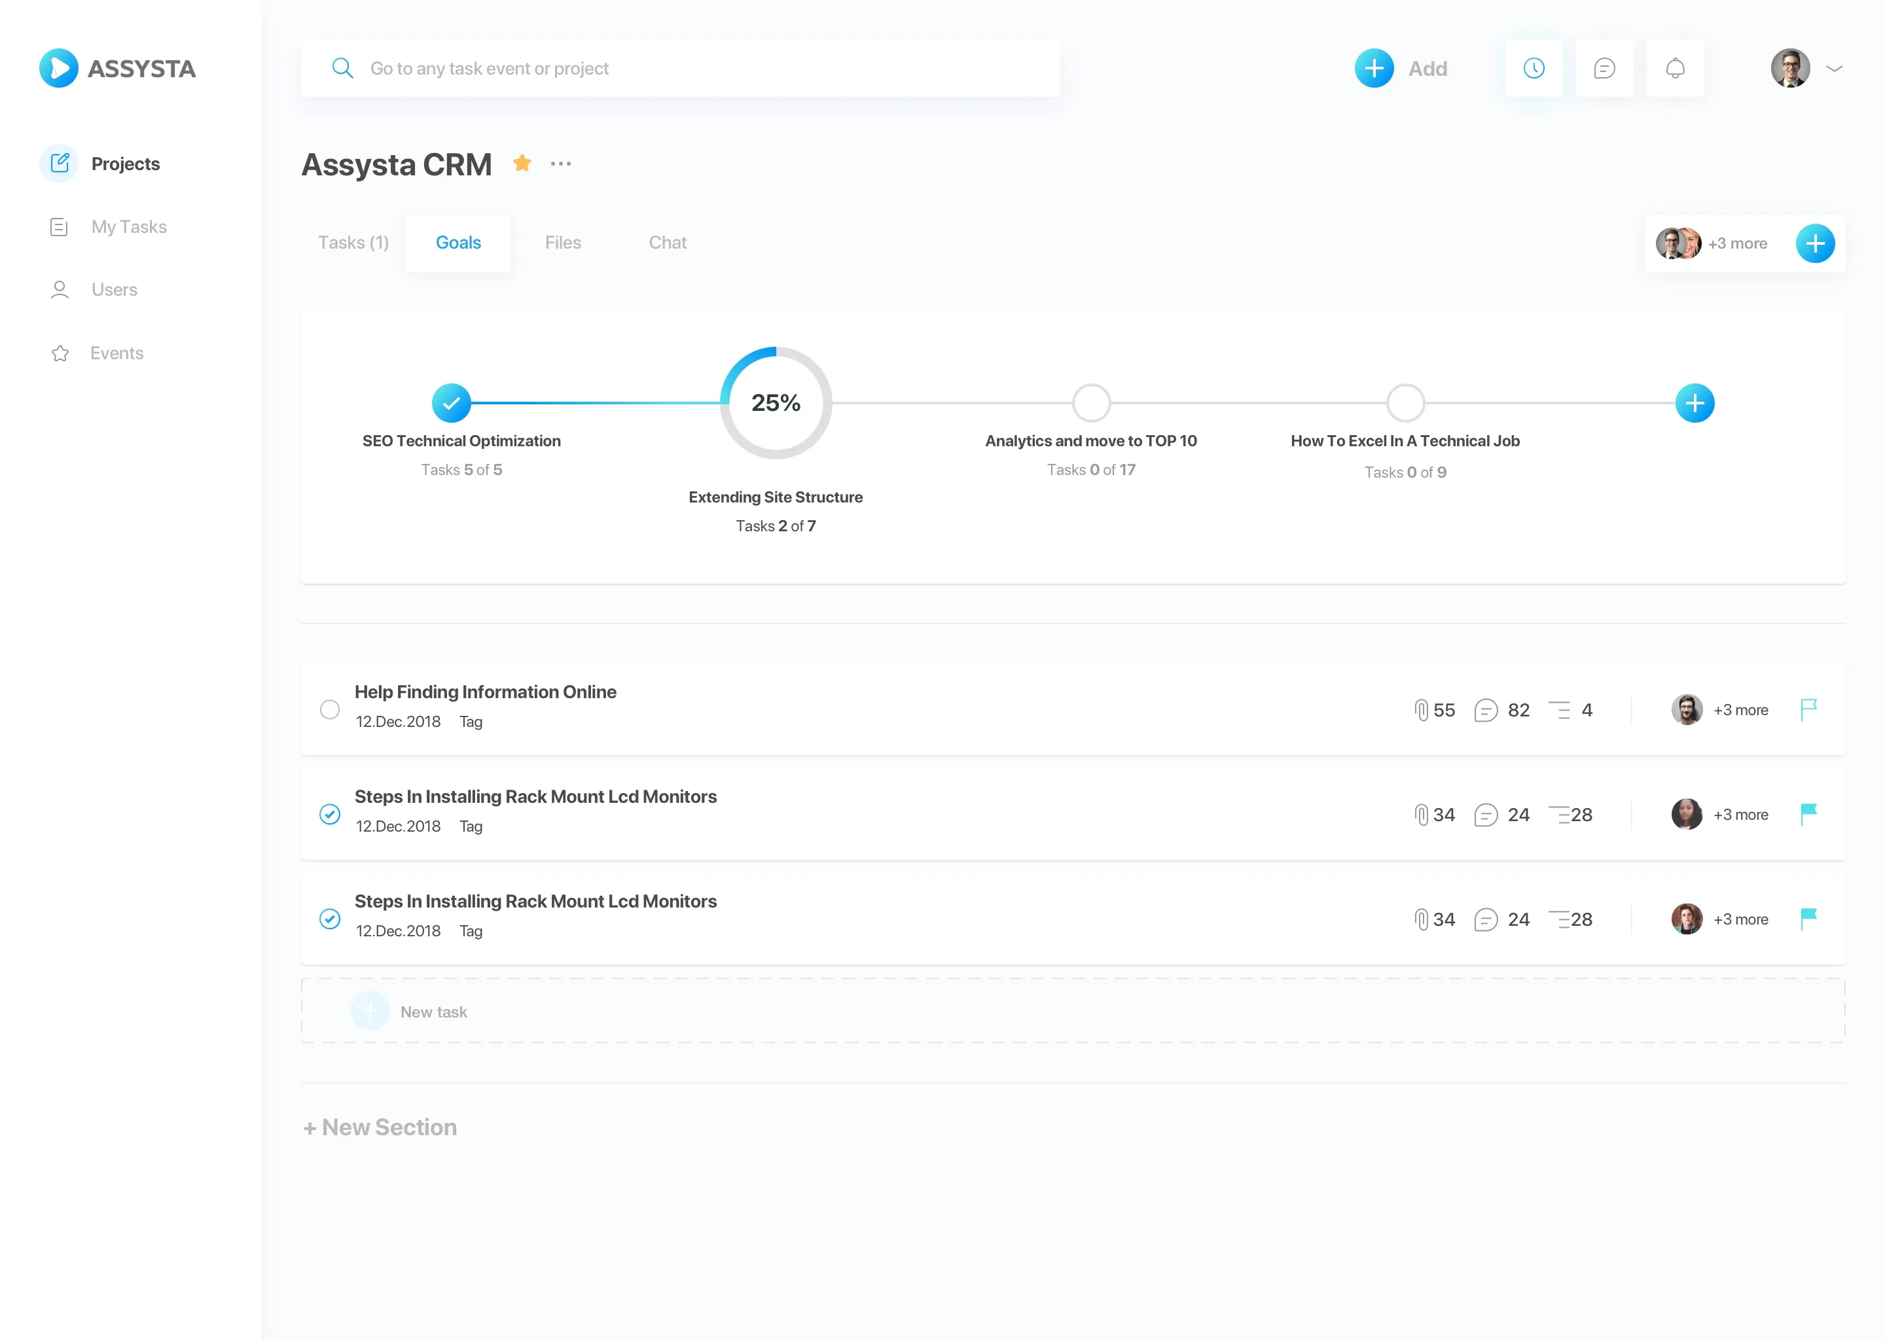Uncheck the first Steps In Installing Rack Mount task
The height and width of the screenshot is (1340, 1885).
(x=329, y=815)
